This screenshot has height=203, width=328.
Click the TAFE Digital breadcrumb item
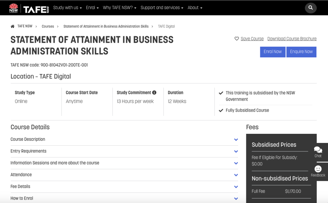pyautogui.click(x=166, y=26)
